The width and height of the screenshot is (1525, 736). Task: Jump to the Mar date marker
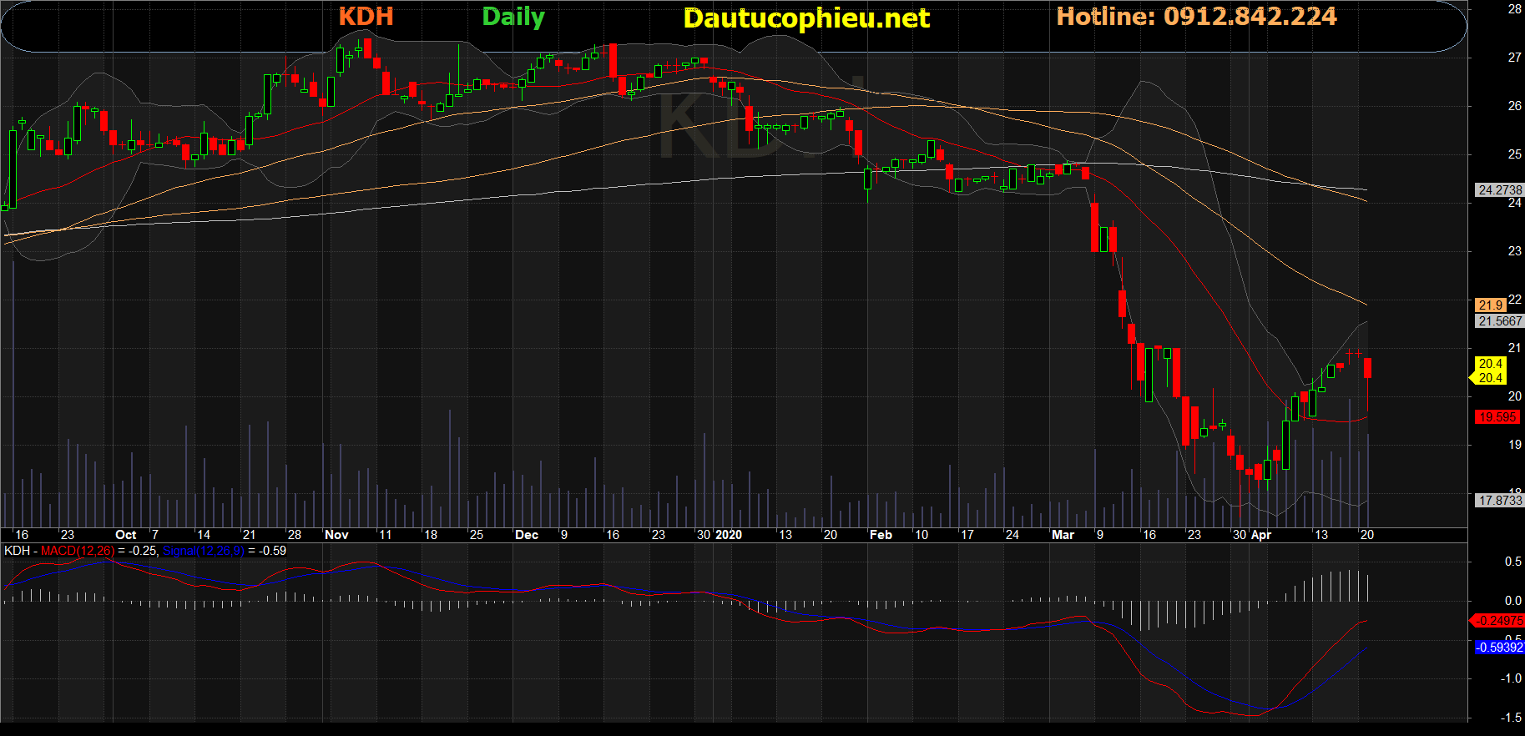click(1063, 535)
